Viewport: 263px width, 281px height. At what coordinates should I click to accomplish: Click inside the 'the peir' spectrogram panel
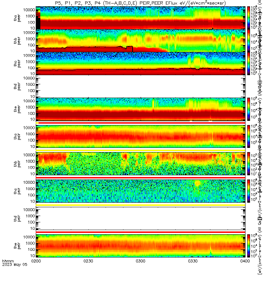click(141, 246)
